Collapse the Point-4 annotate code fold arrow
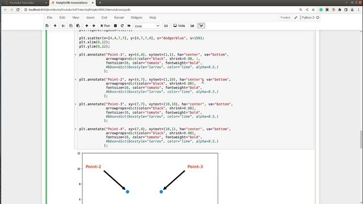This screenshot has height=204, width=363. click(75, 129)
